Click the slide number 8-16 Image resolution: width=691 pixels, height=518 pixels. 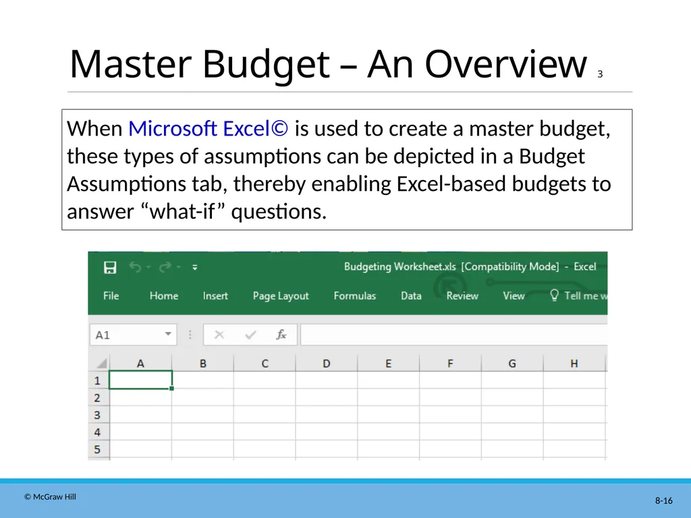pyautogui.click(x=664, y=501)
